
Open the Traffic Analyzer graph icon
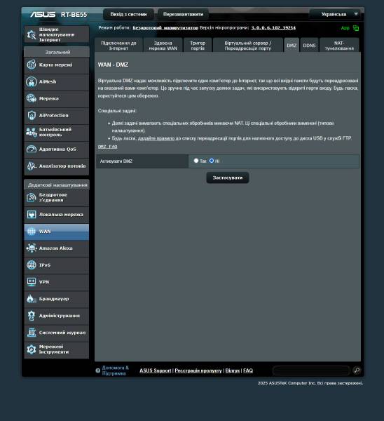32,166
